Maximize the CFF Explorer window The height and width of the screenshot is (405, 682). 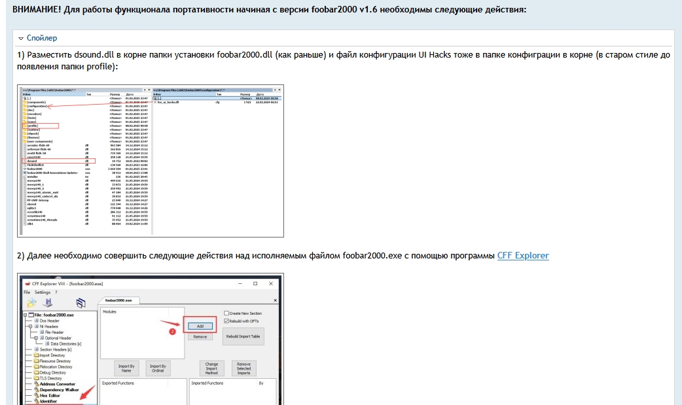coord(255,283)
